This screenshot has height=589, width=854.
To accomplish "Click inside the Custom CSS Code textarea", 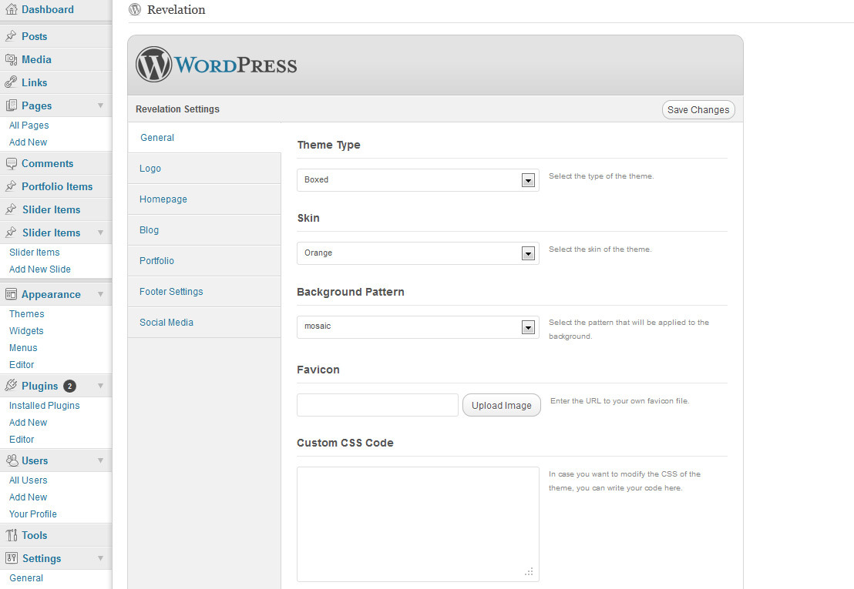I will (x=418, y=524).
